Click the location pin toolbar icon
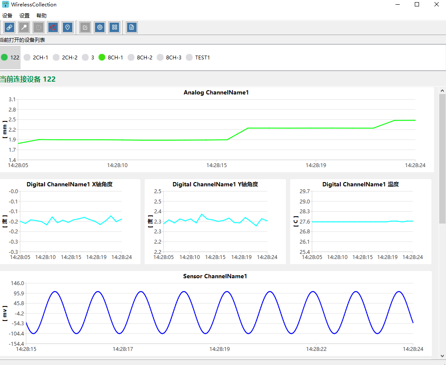The image size is (446, 365). click(x=67, y=27)
